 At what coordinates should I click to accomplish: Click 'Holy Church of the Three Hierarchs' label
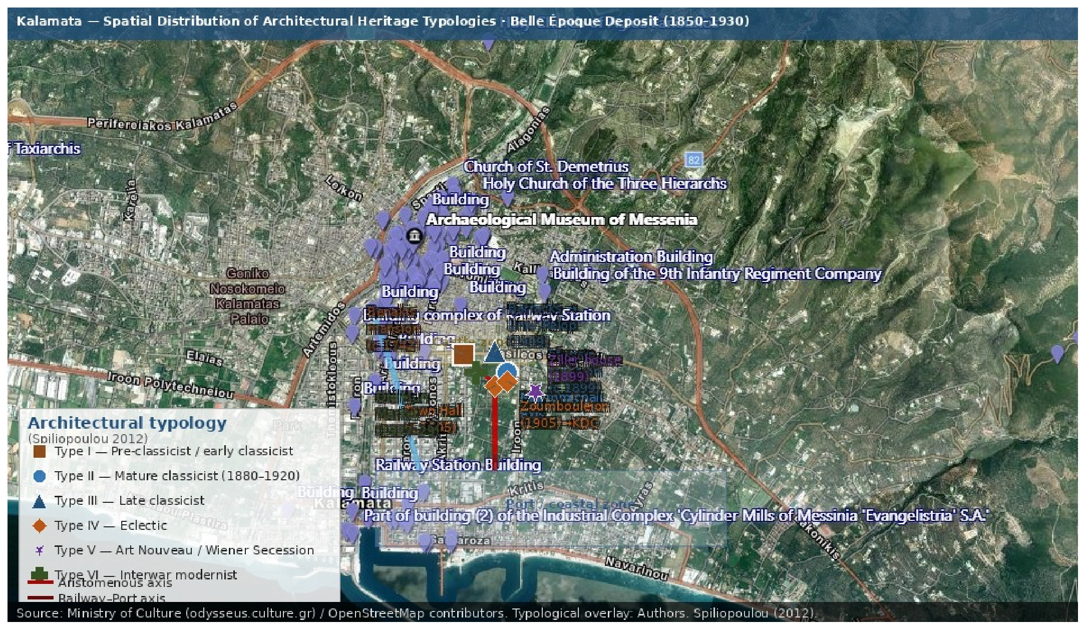click(604, 184)
